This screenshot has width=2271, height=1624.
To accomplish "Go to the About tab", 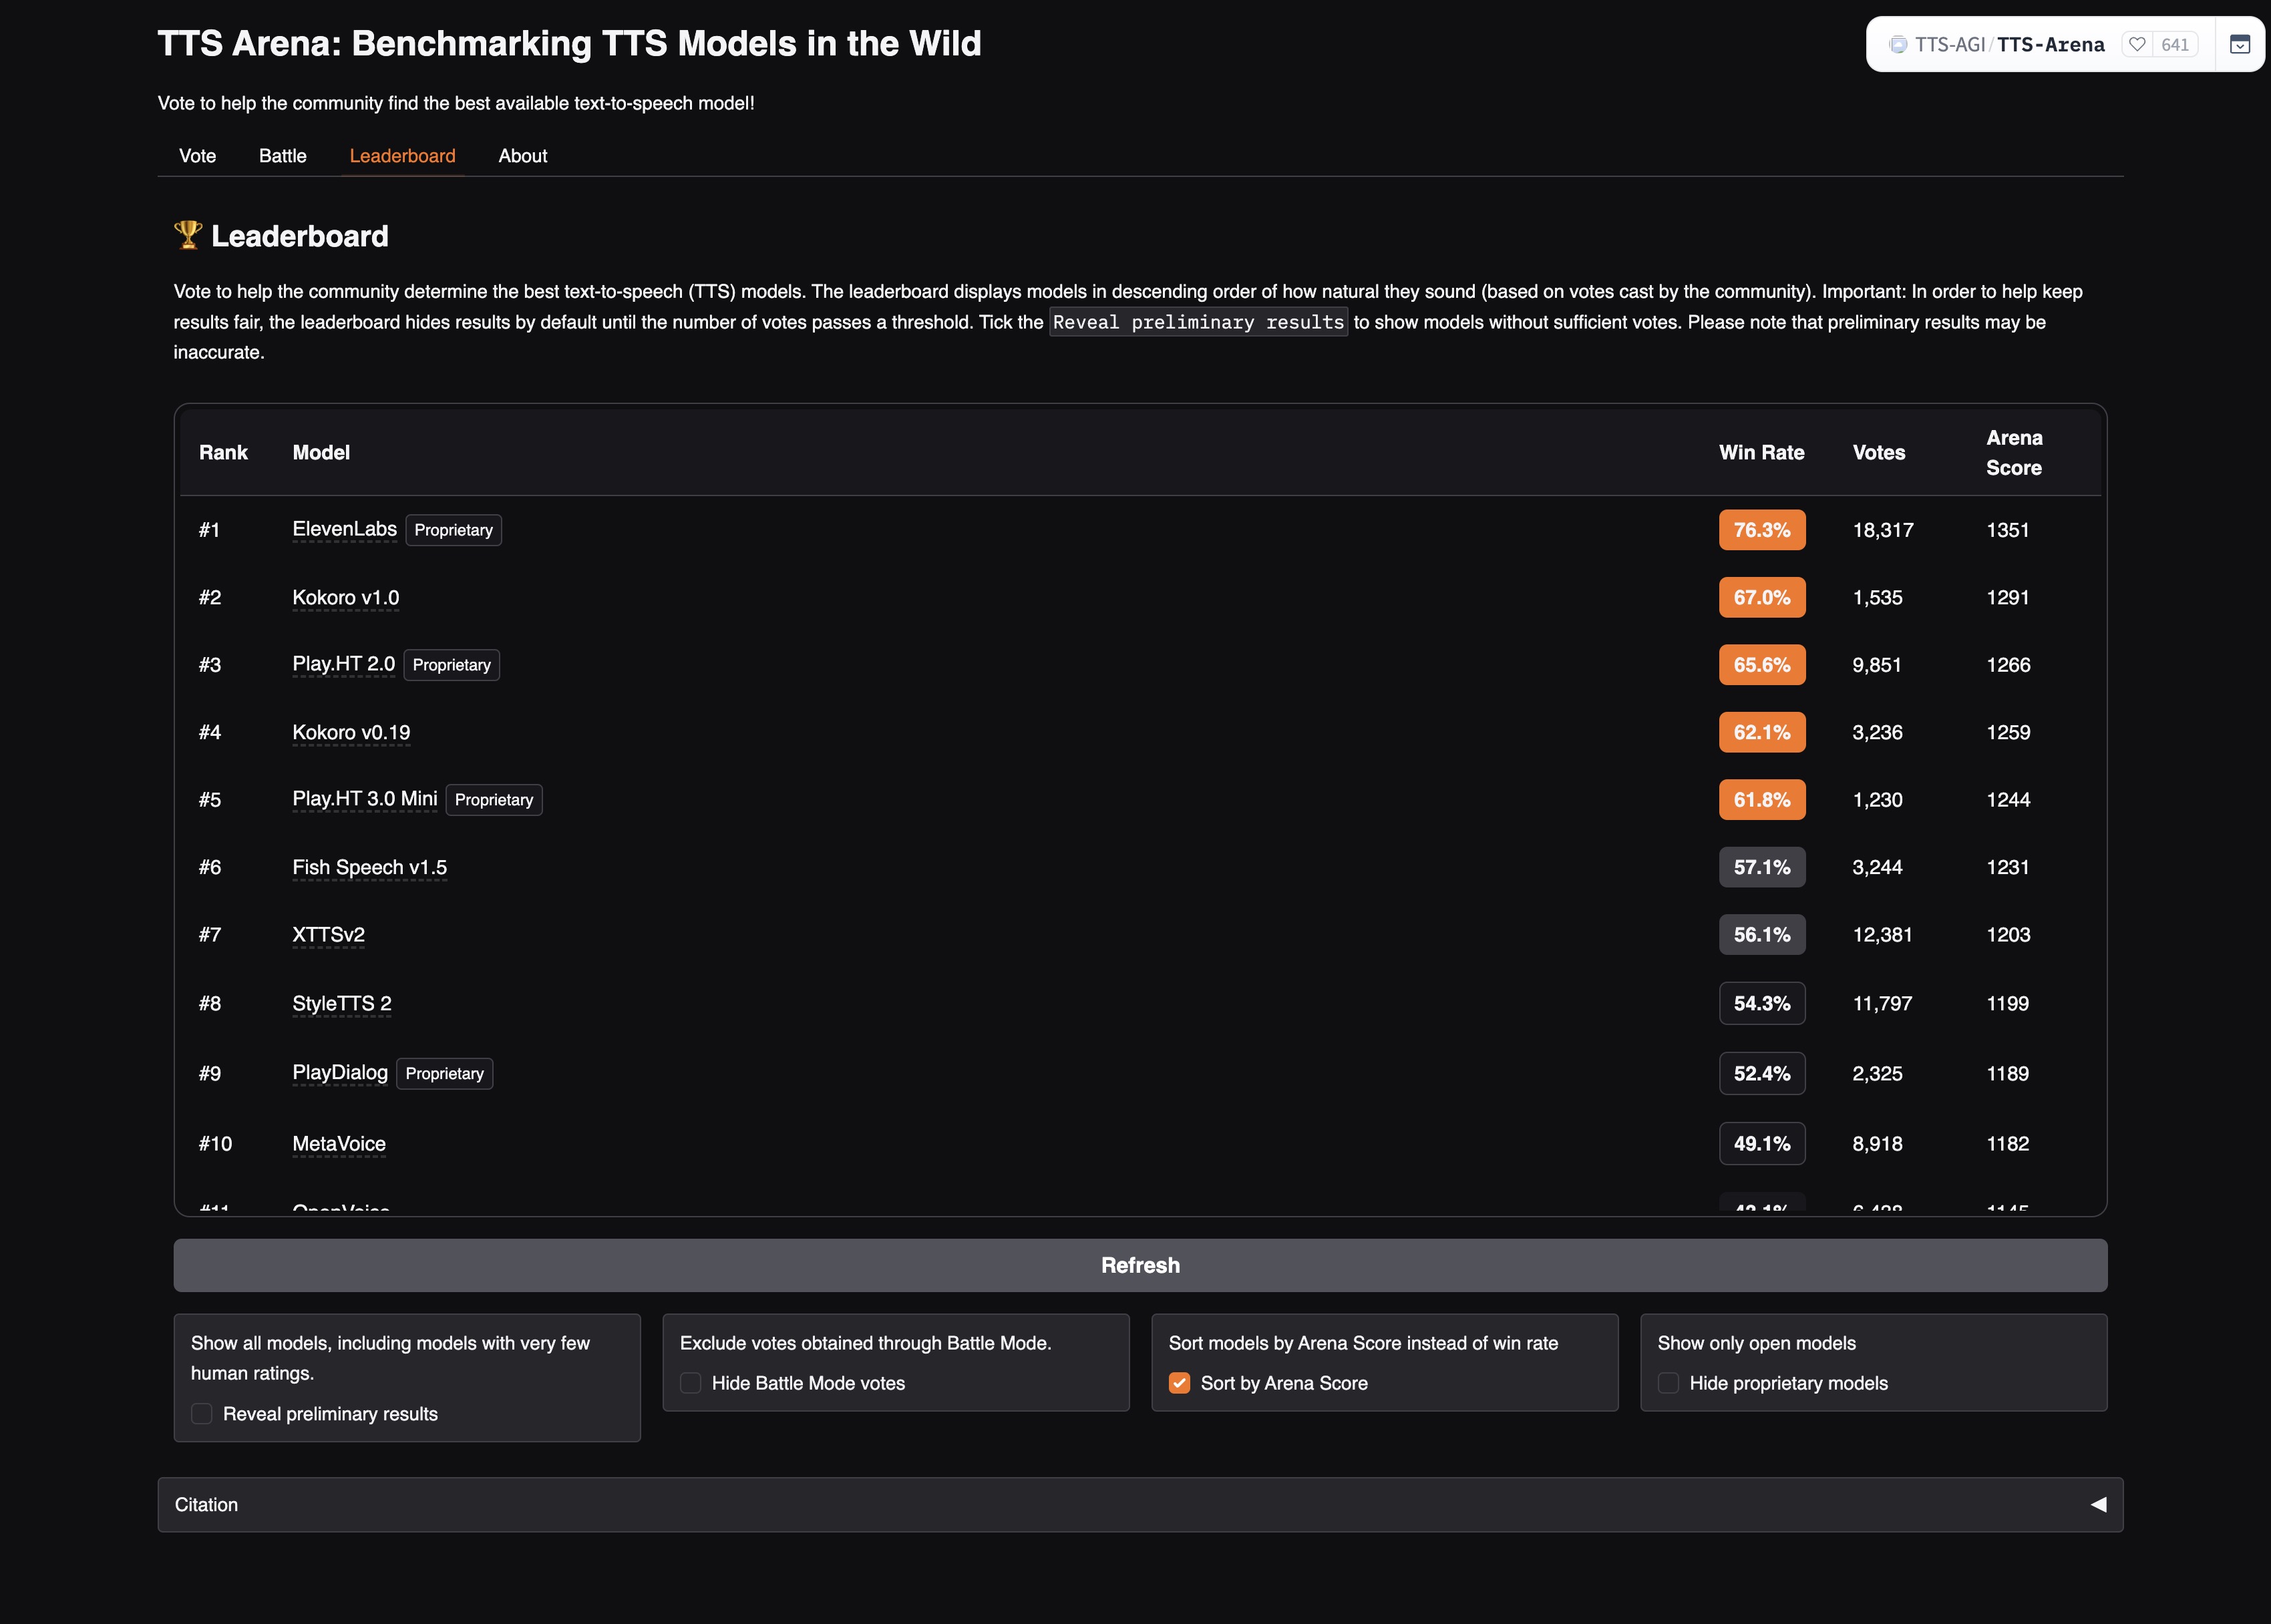I will click(522, 156).
